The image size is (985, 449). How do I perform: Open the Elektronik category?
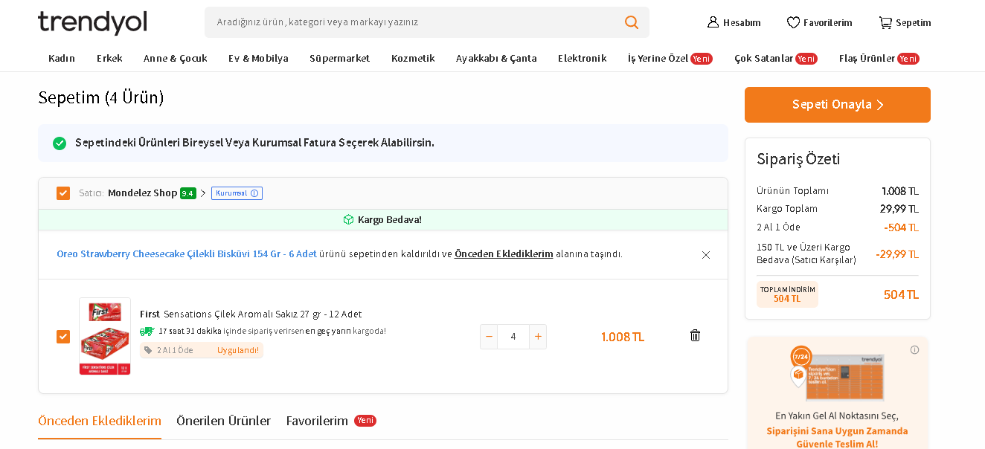[582, 58]
